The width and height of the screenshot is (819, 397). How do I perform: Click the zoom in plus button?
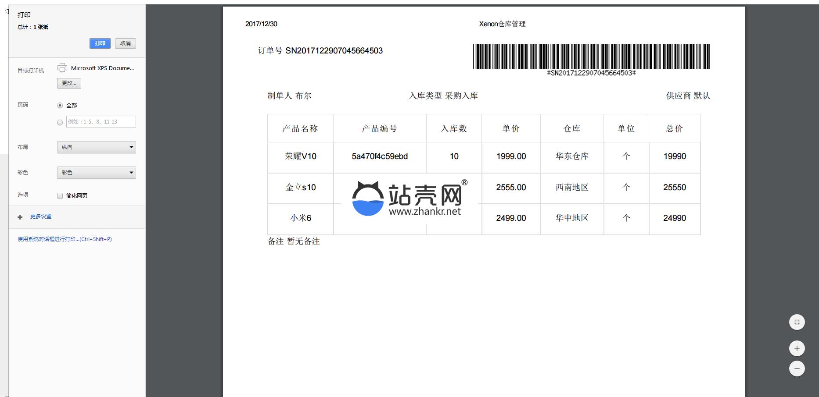[x=797, y=348]
